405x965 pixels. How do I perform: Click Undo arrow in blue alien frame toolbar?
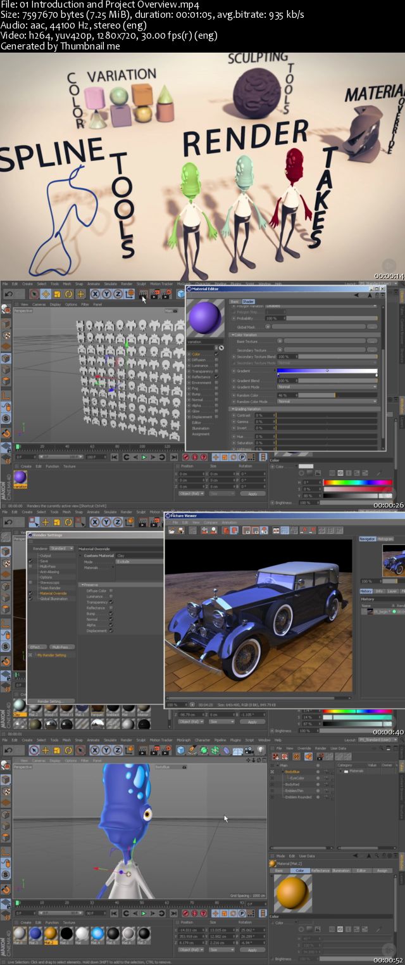click(9, 750)
